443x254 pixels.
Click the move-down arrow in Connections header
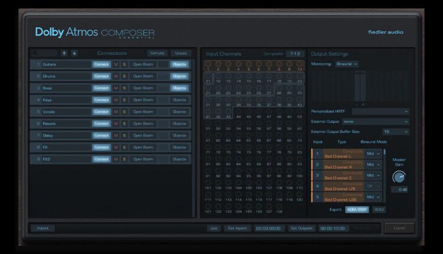pyautogui.click(x=74, y=53)
